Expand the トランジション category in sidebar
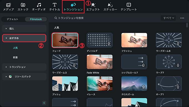189x107 pixels. [x=24, y=67]
